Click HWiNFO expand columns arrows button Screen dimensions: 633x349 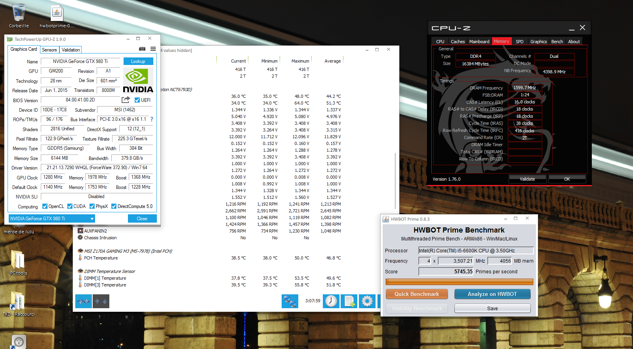click(x=83, y=301)
